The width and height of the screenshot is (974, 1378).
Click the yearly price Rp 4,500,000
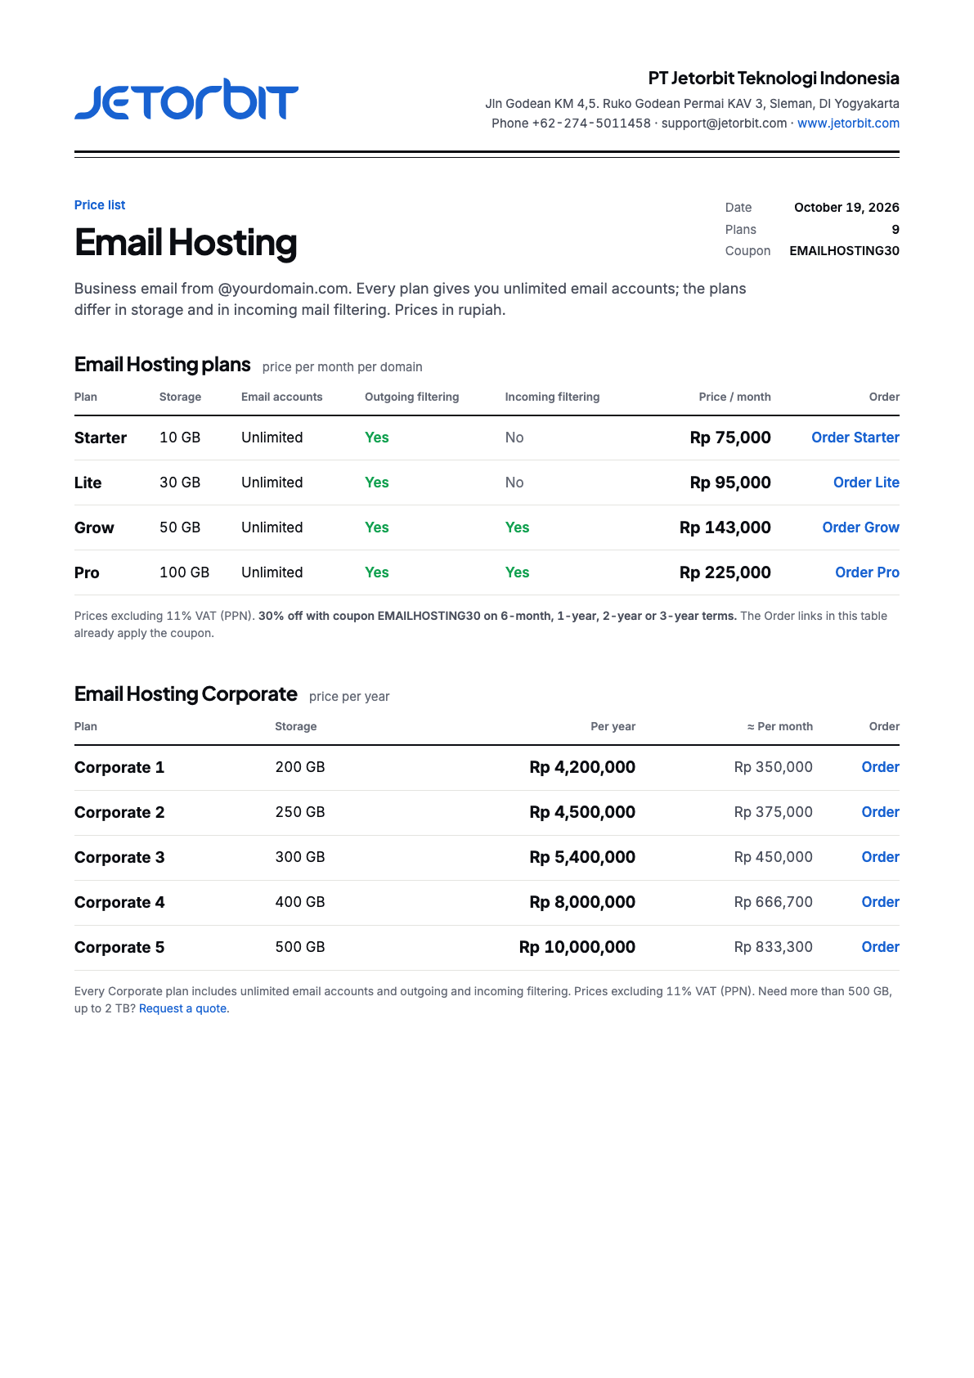coord(582,812)
